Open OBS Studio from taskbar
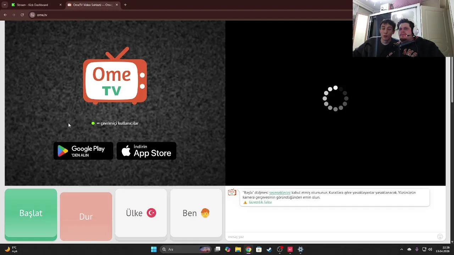Viewport: 454px width, 255px height. [280, 249]
